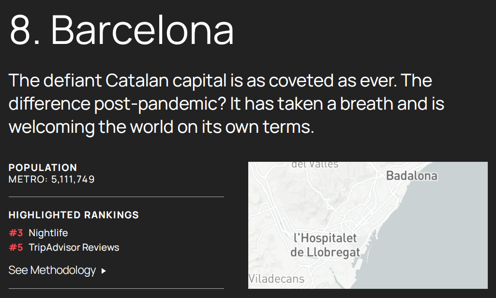
Task: Click the Barcelona description paragraph text
Action: click(226, 103)
